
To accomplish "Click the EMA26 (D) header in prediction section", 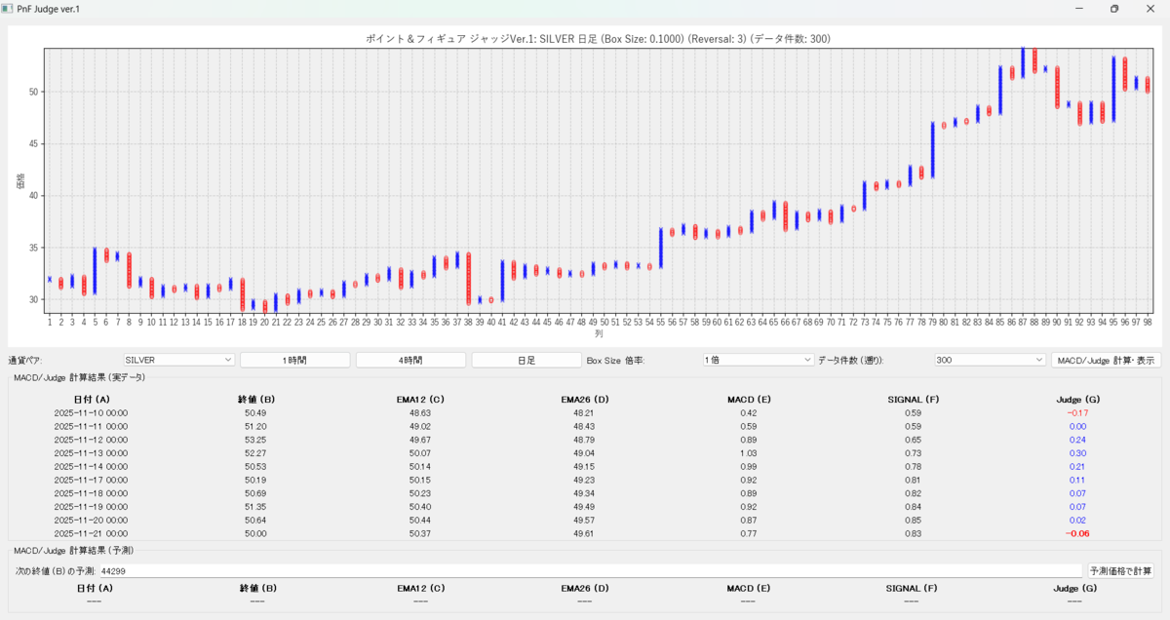I will 585,588.
